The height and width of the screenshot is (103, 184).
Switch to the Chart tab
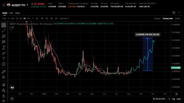click(5, 13)
